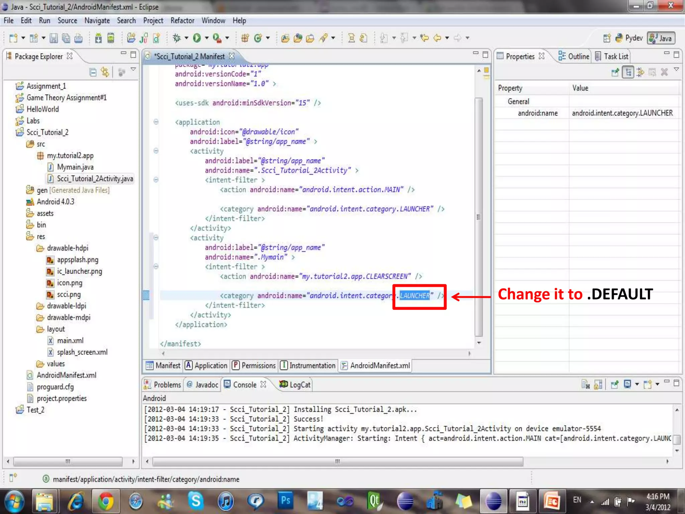Screen dimensions: 685x514
Task: Open the Android SDK Manager toolbar icon
Action: (x=98, y=38)
